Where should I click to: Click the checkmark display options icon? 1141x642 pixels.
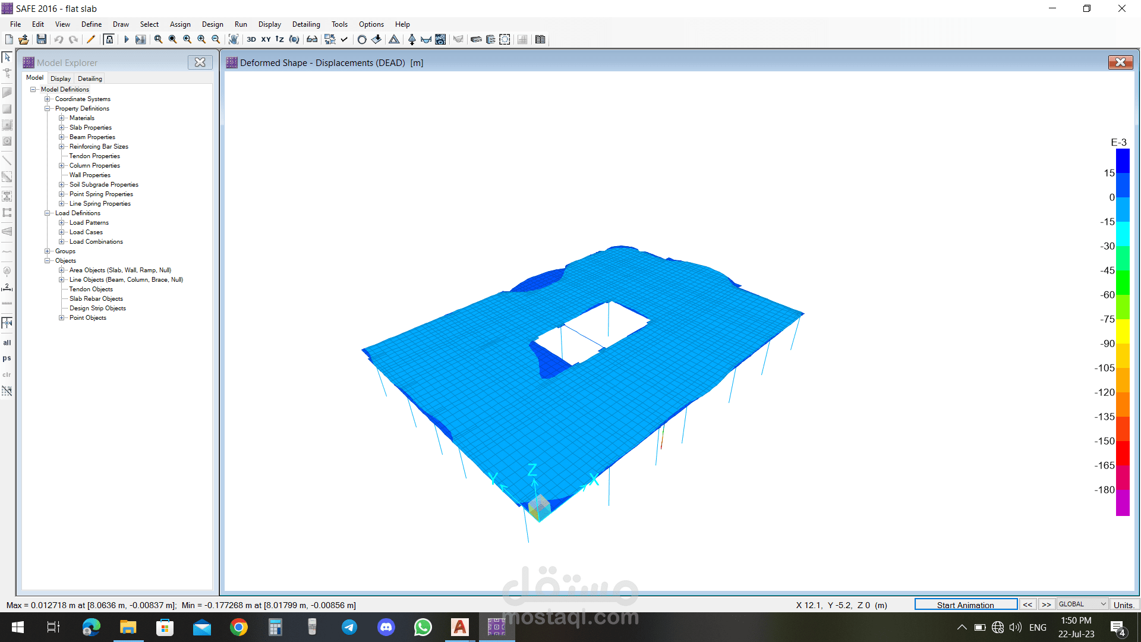pos(344,39)
